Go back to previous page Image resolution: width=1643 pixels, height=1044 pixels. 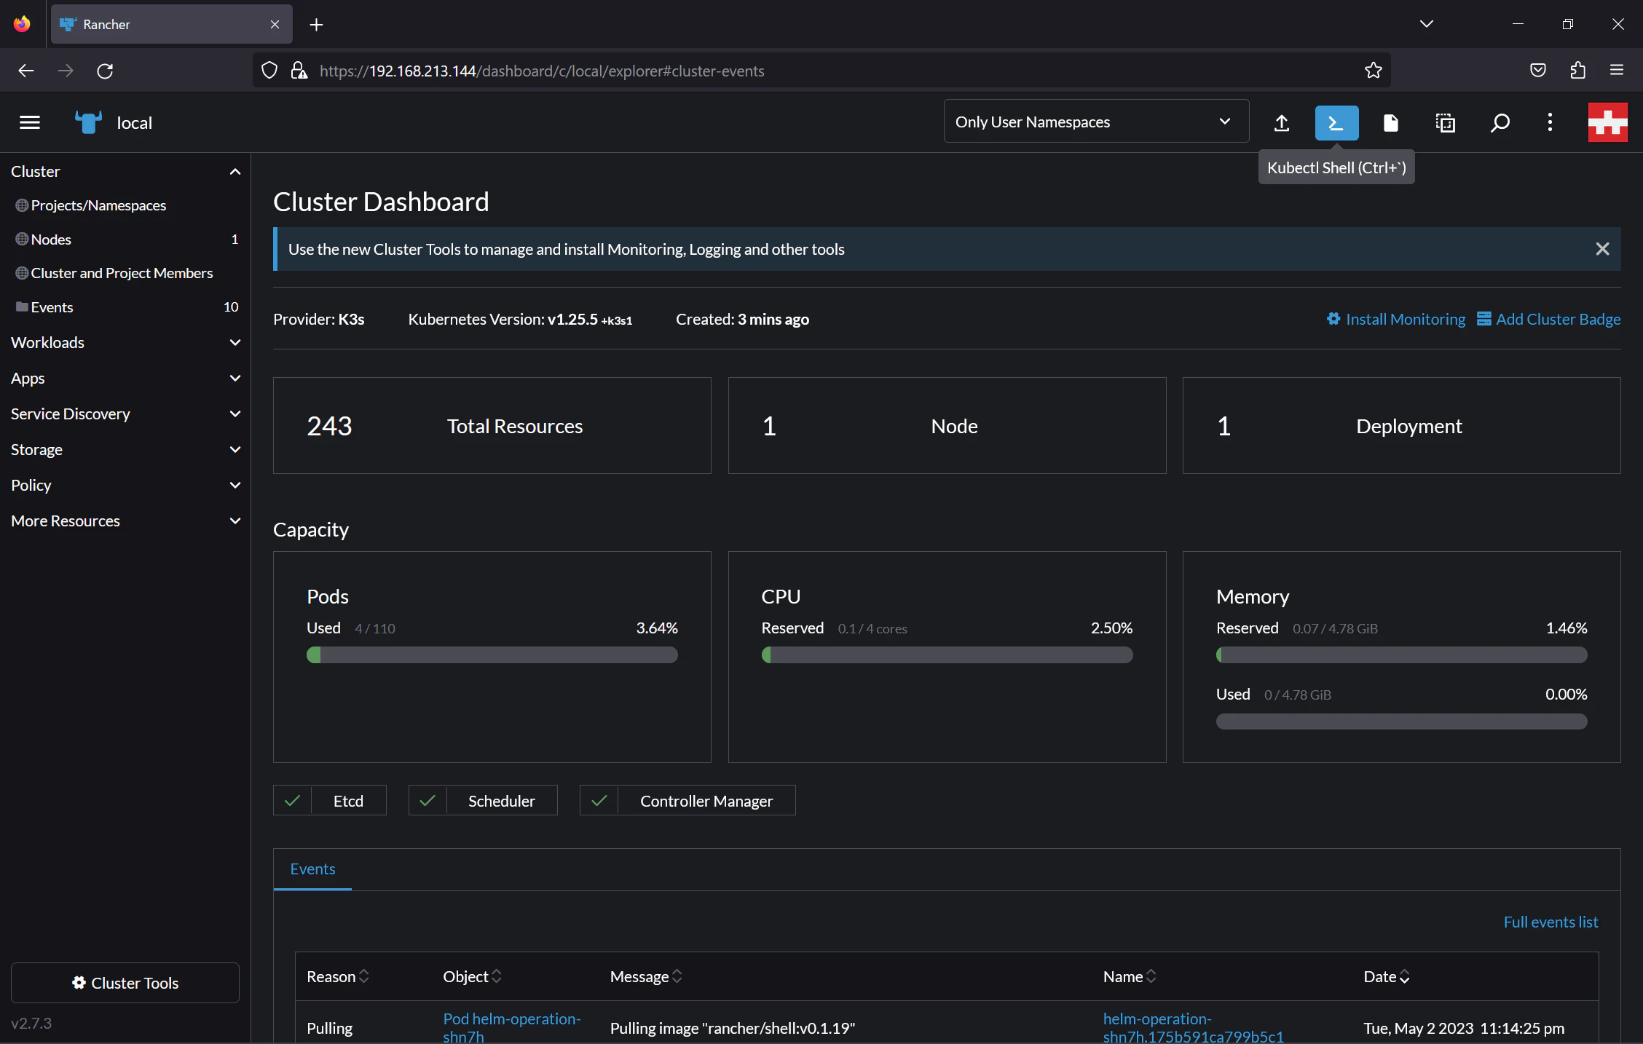tap(26, 71)
